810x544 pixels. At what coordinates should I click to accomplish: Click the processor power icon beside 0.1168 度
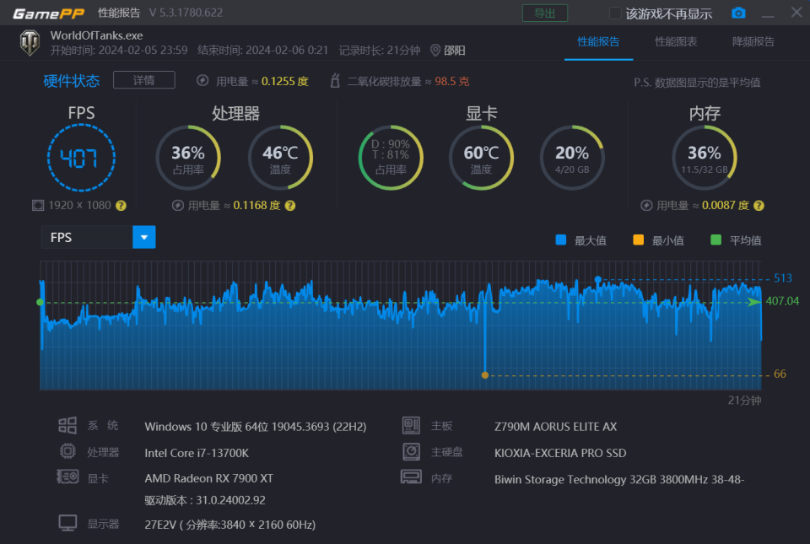178,206
